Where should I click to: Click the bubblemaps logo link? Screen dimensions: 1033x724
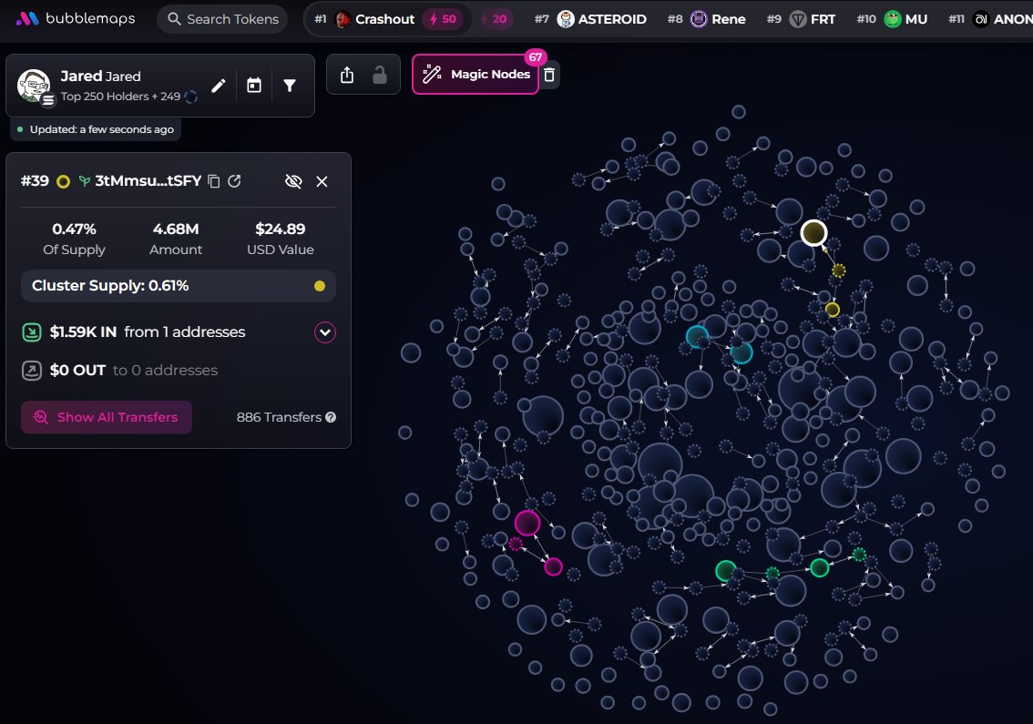[x=77, y=19]
